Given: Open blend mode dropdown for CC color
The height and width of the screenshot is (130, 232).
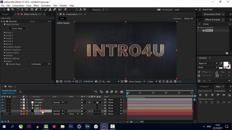Looking at the screenshot, I should click(58, 103).
